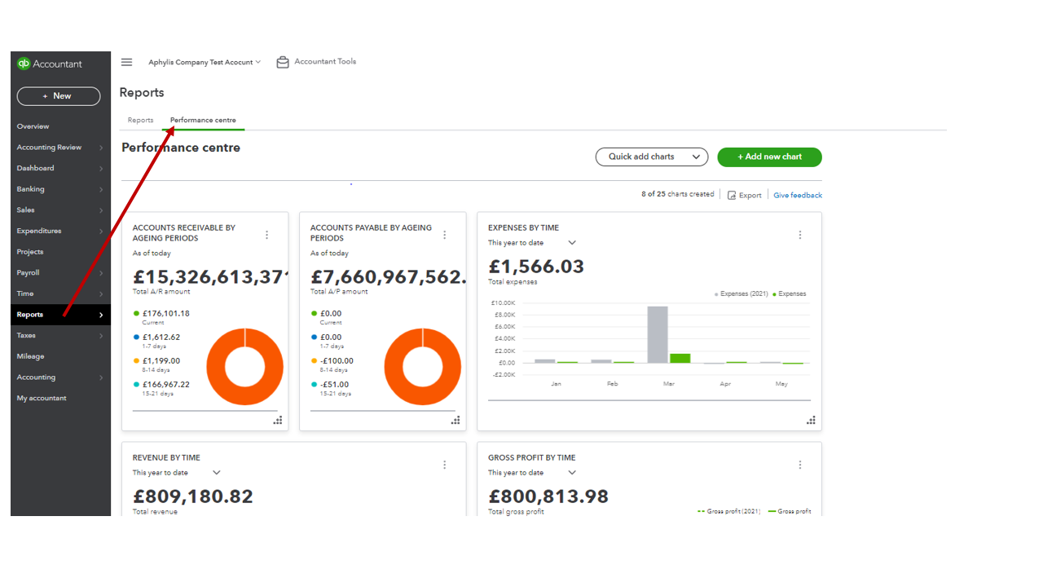The width and height of the screenshot is (1043, 587).
Task: Click the orange Accounts Receivable donut chart
Action: (244, 366)
